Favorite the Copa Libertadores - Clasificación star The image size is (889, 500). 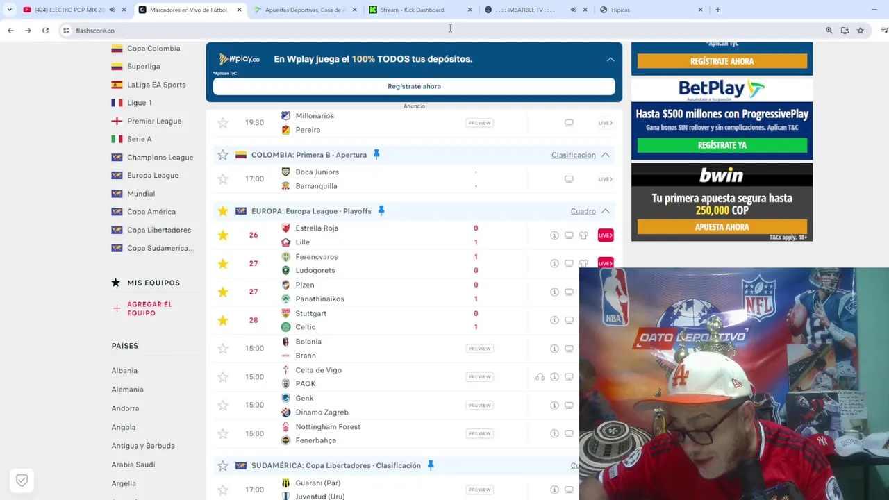pos(223,466)
